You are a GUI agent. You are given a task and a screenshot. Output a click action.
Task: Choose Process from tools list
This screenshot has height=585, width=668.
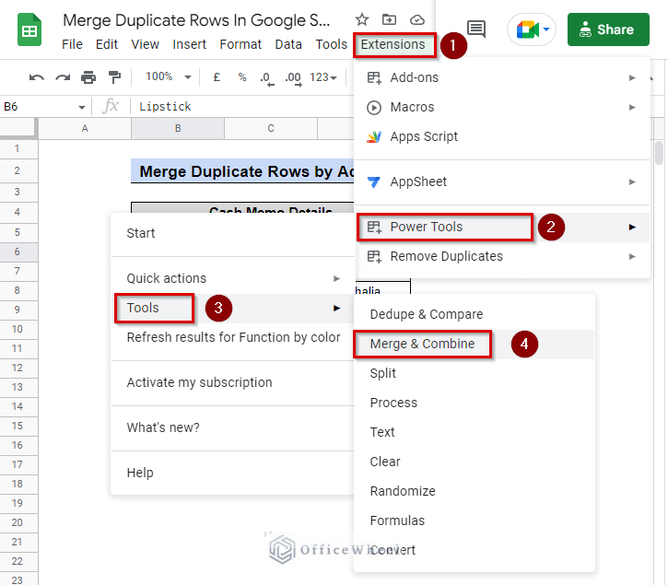pyautogui.click(x=474, y=404)
